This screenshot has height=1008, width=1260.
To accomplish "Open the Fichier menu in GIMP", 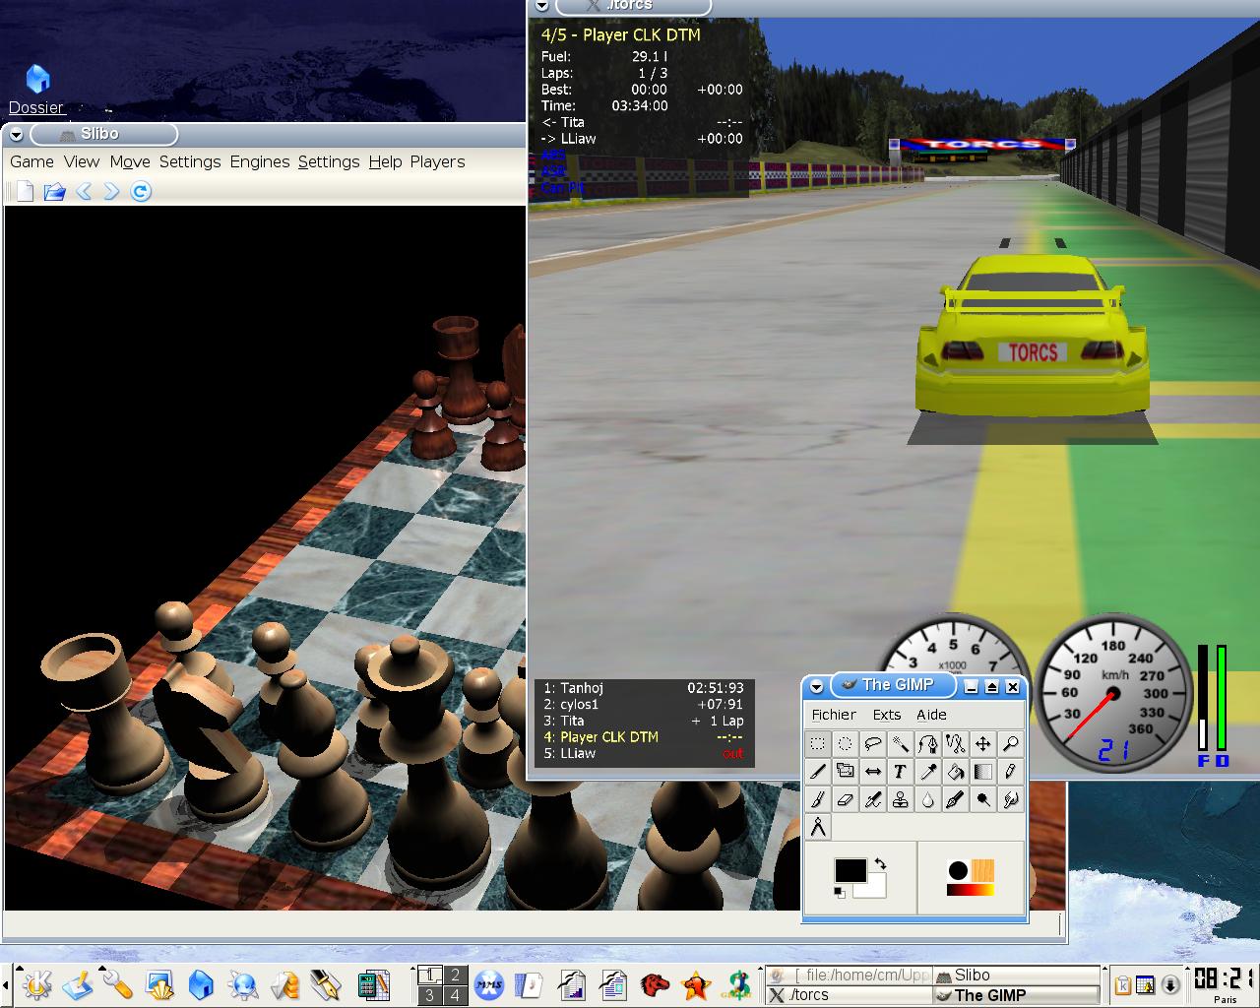I will click(834, 715).
